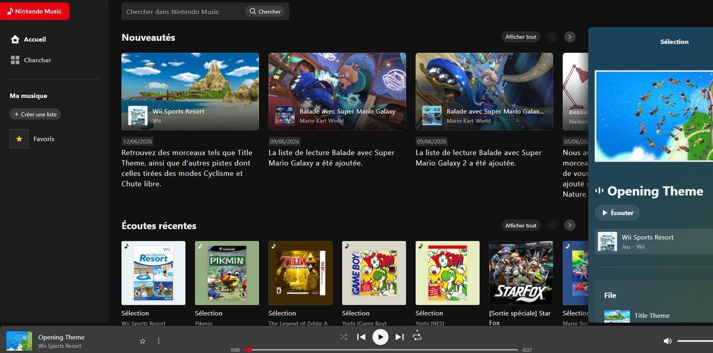Image resolution: width=713 pixels, height=353 pixels.
Task: Mute volume speaker icon
Action: (667, 341)
